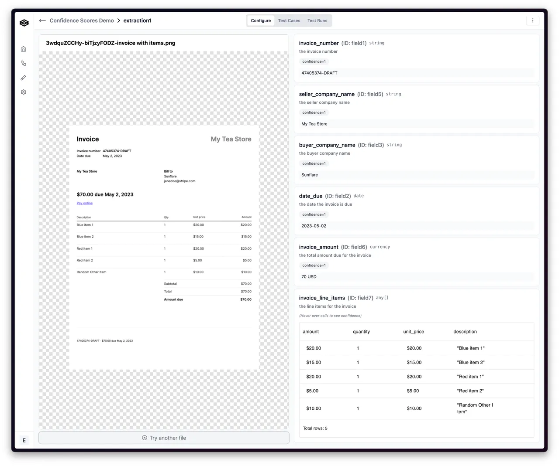The width and height of the screenshot is (559, 466).
Task: Click the buyer_company_name field title
Action: coord(327,145)
